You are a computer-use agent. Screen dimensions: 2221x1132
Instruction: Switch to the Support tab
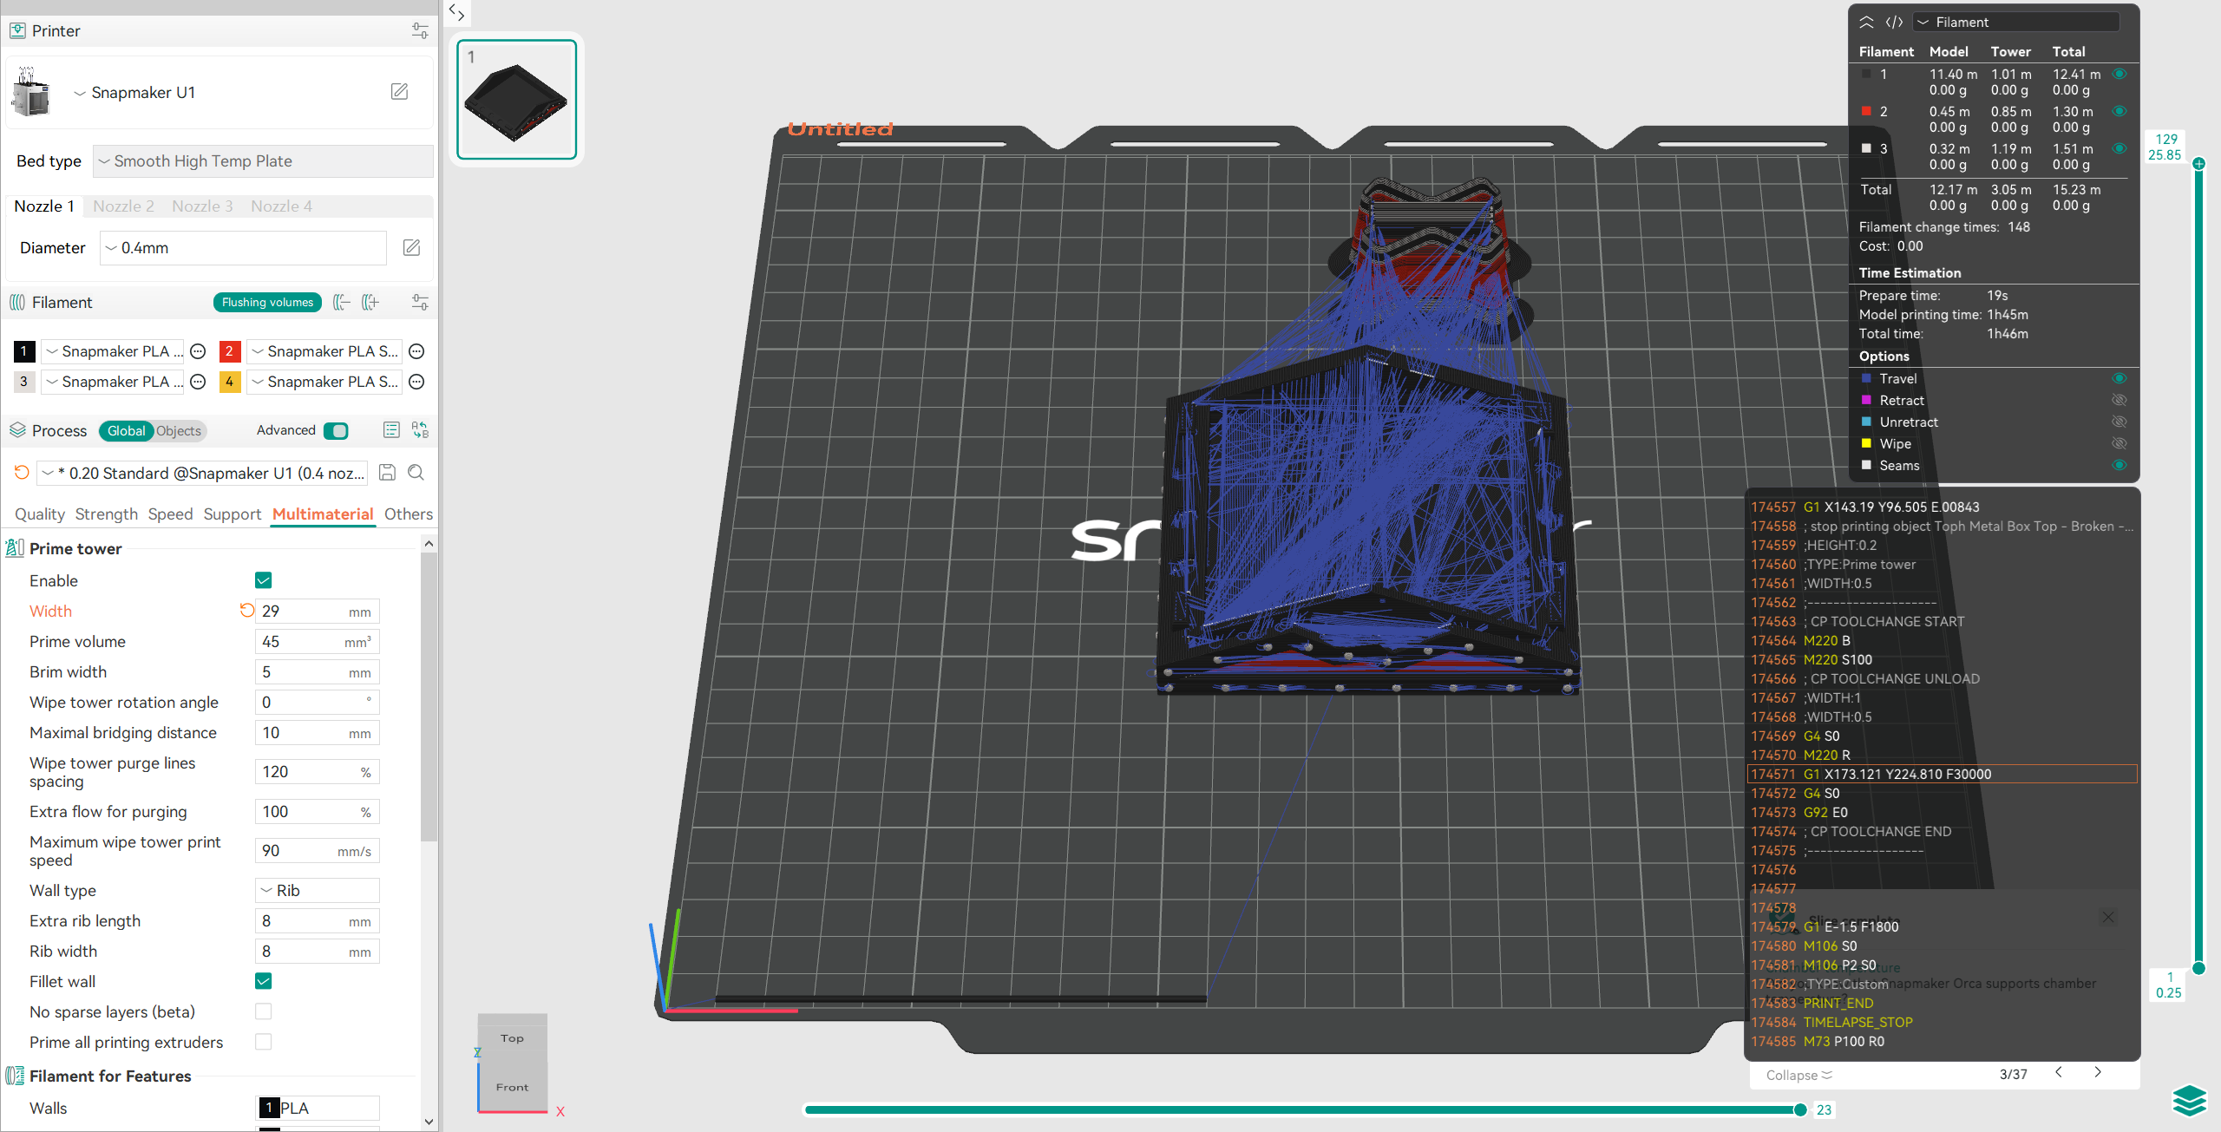point(232,514)
